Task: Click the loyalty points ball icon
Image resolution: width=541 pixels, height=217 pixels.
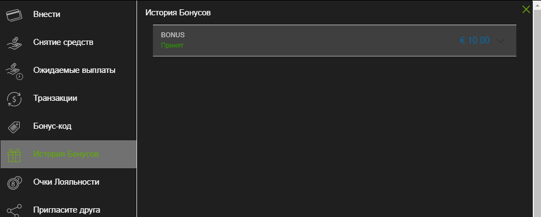Action: 14,182
